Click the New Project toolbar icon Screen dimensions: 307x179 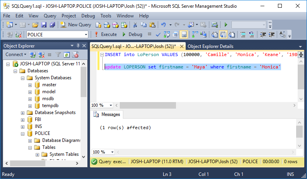9,25
